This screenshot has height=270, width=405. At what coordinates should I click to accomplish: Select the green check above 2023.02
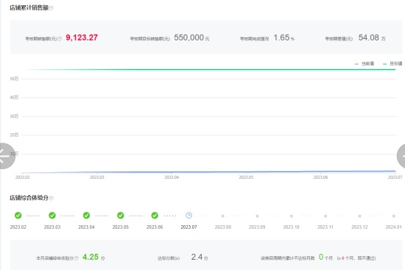pos(18,216)
